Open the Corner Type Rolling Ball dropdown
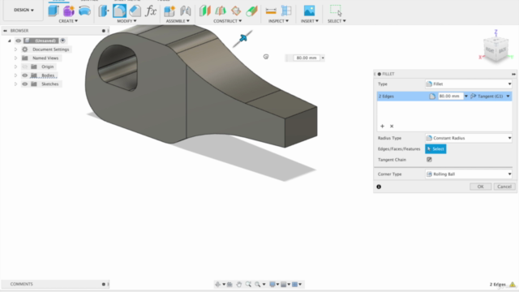 coord(469,174)
